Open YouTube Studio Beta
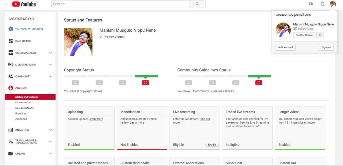 click(29, 29)
